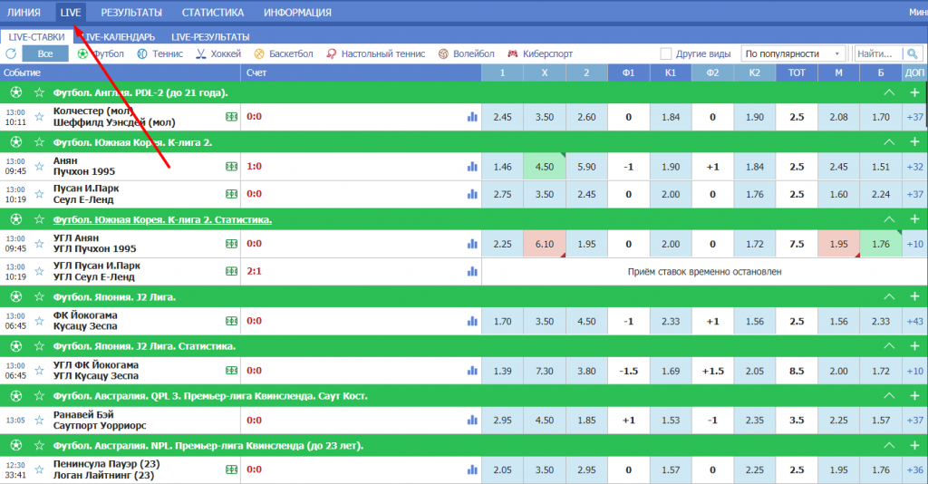Click the Все sports filter button
The height and width of the screenshot is (484, 928).
coord(45,54)
